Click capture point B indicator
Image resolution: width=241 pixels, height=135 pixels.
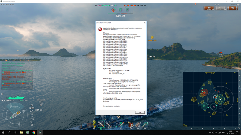[x=120, y=10]
